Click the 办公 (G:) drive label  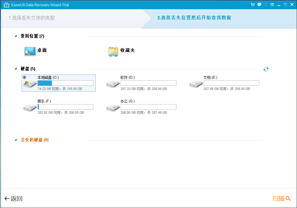click(x=127, y=101)
